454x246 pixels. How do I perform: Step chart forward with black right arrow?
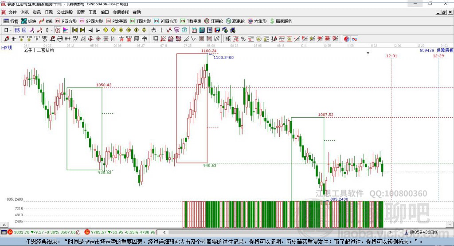click(x=98, y=30)
